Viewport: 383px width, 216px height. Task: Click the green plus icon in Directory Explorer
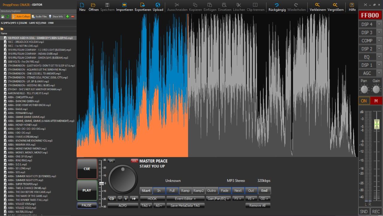tap(68, 16)
